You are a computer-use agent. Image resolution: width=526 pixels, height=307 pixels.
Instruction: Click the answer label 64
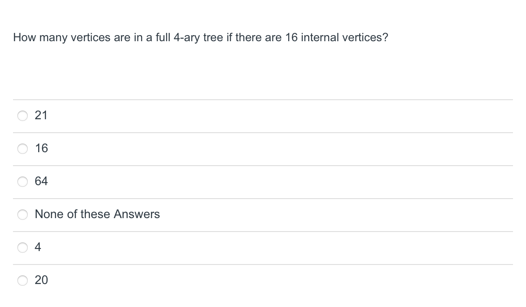[x=41, y=181]
